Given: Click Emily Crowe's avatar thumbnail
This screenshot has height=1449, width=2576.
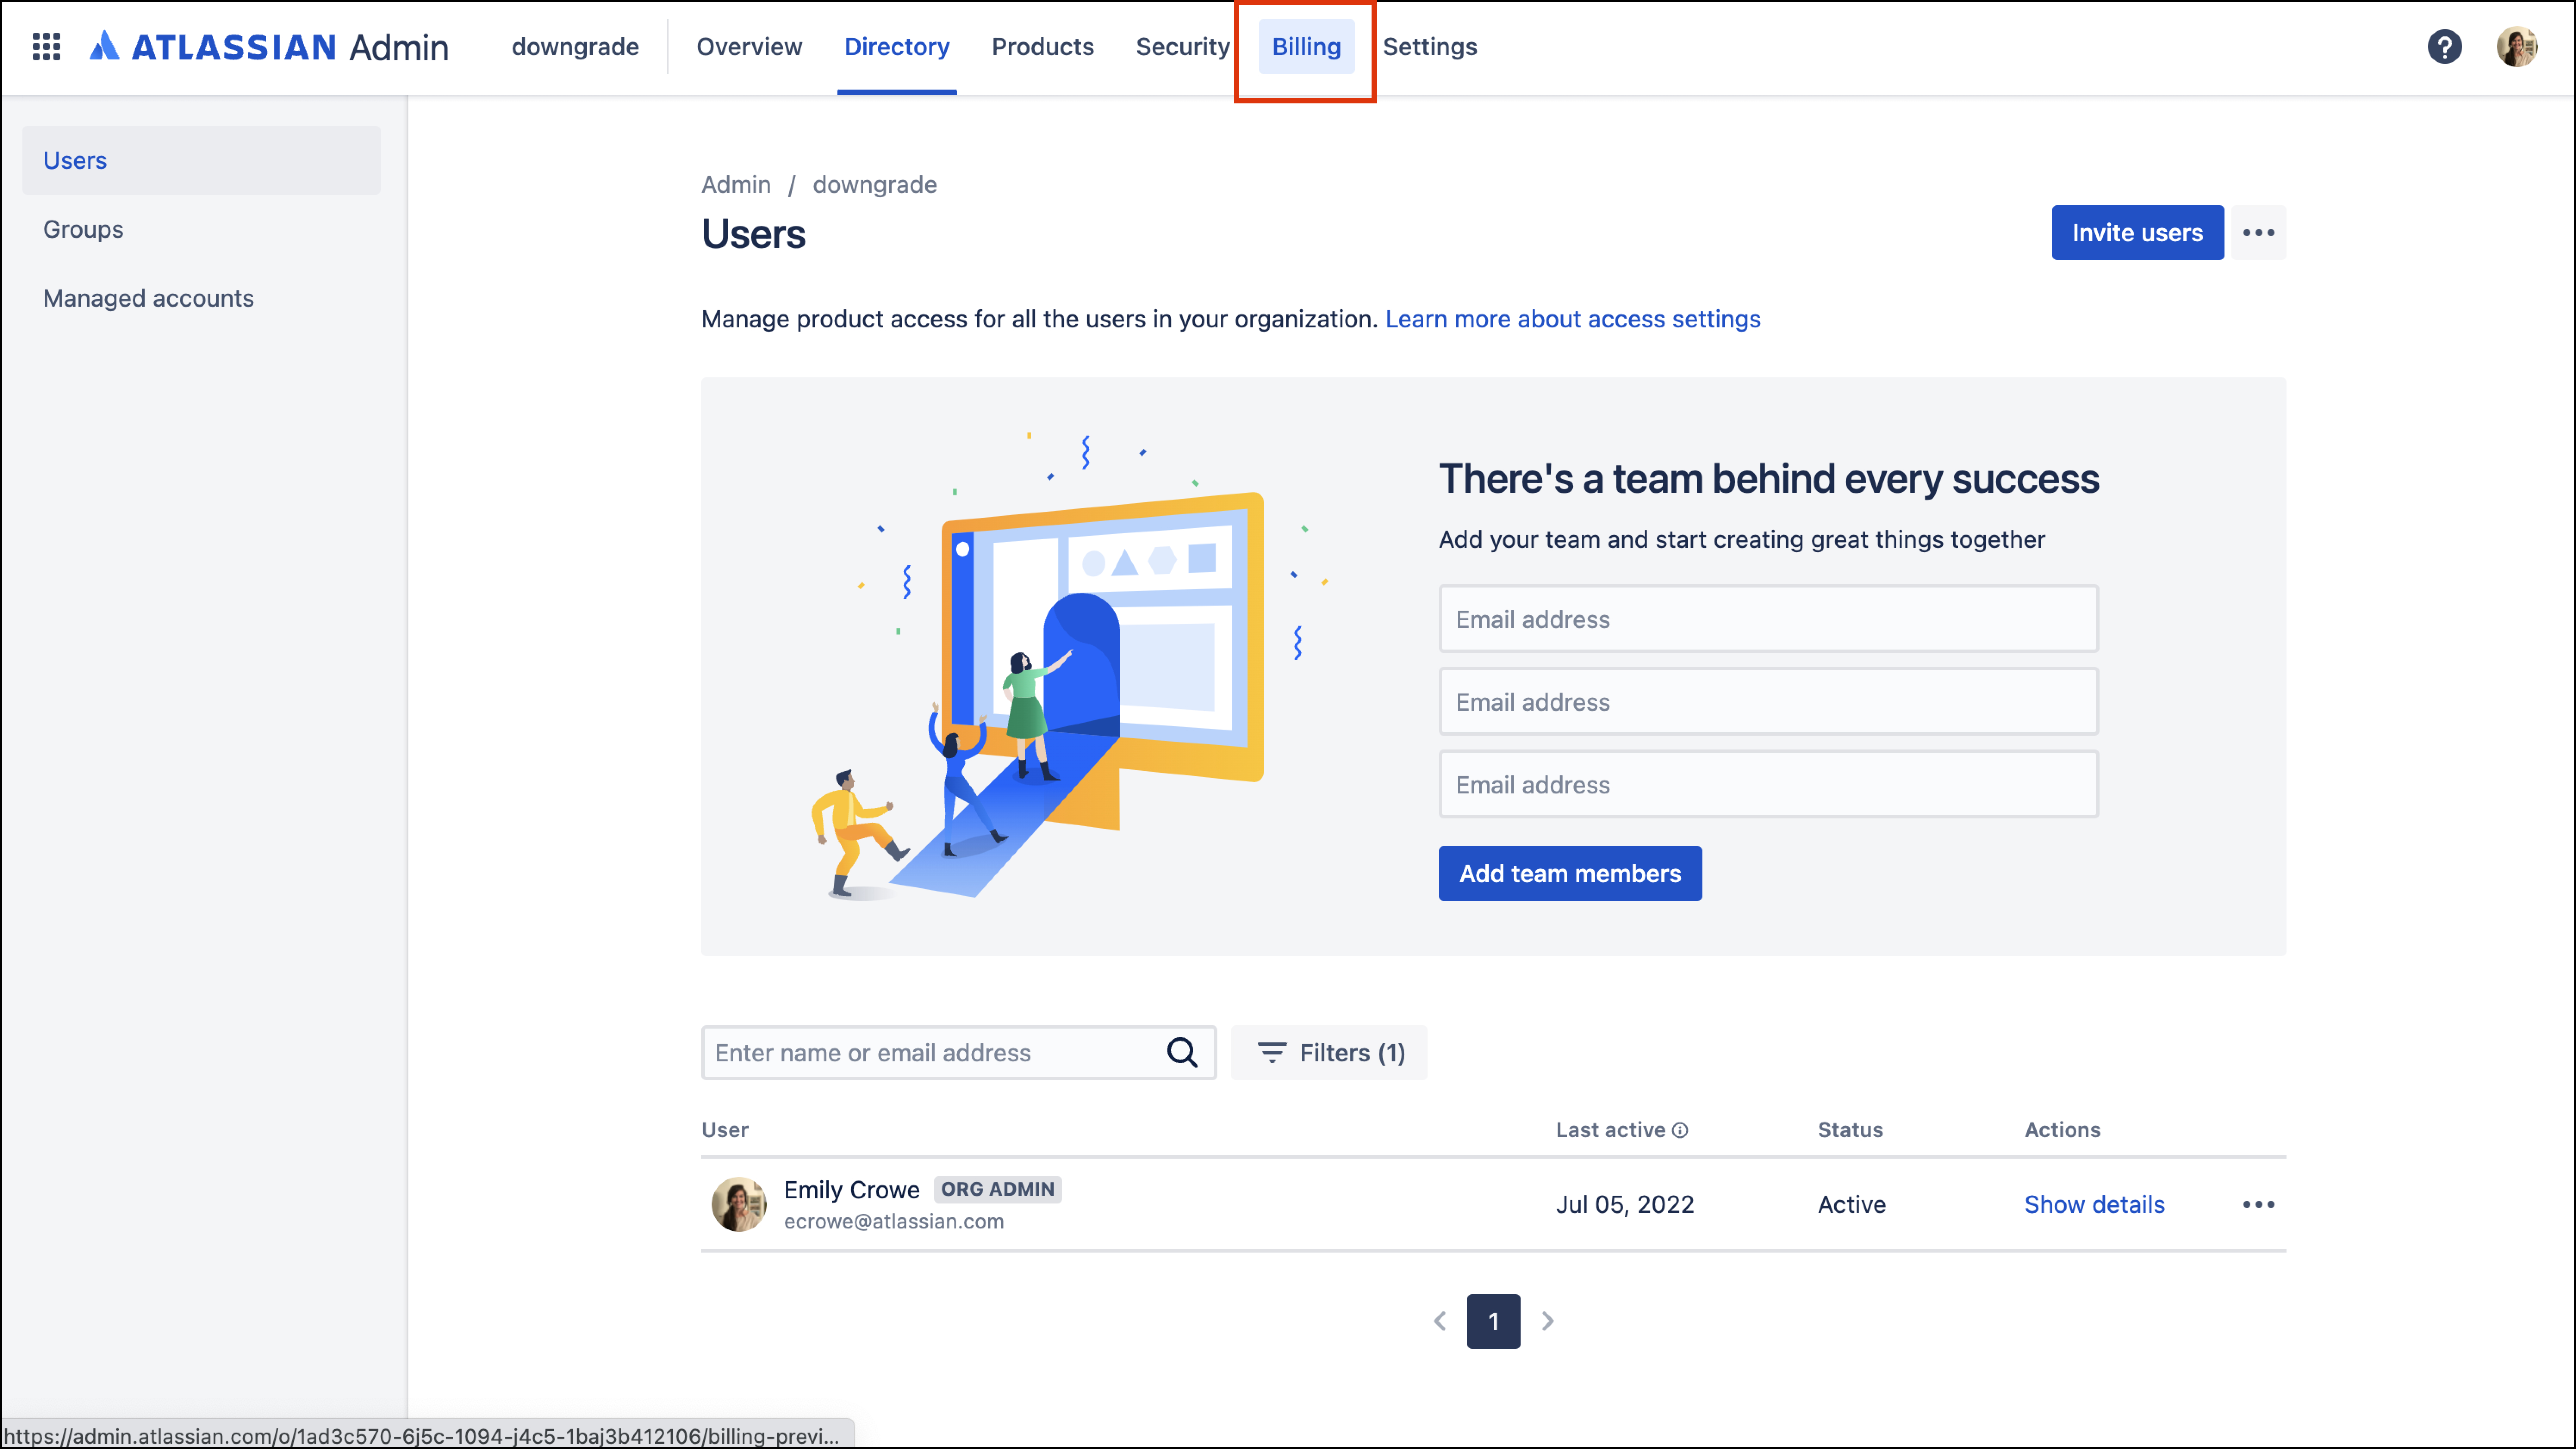Looking at the screenshot, I should click(x=738, y=1204).
